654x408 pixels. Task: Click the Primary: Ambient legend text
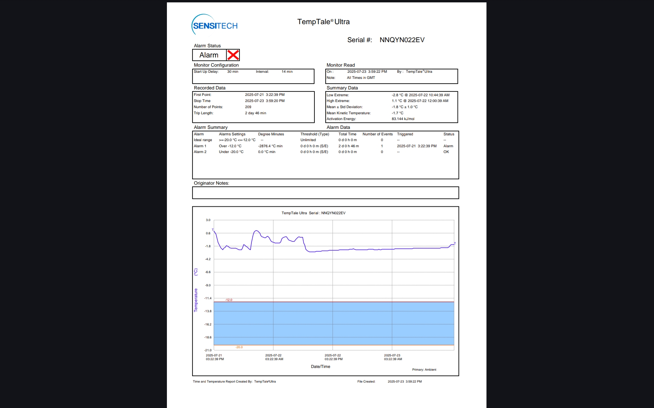424,370
